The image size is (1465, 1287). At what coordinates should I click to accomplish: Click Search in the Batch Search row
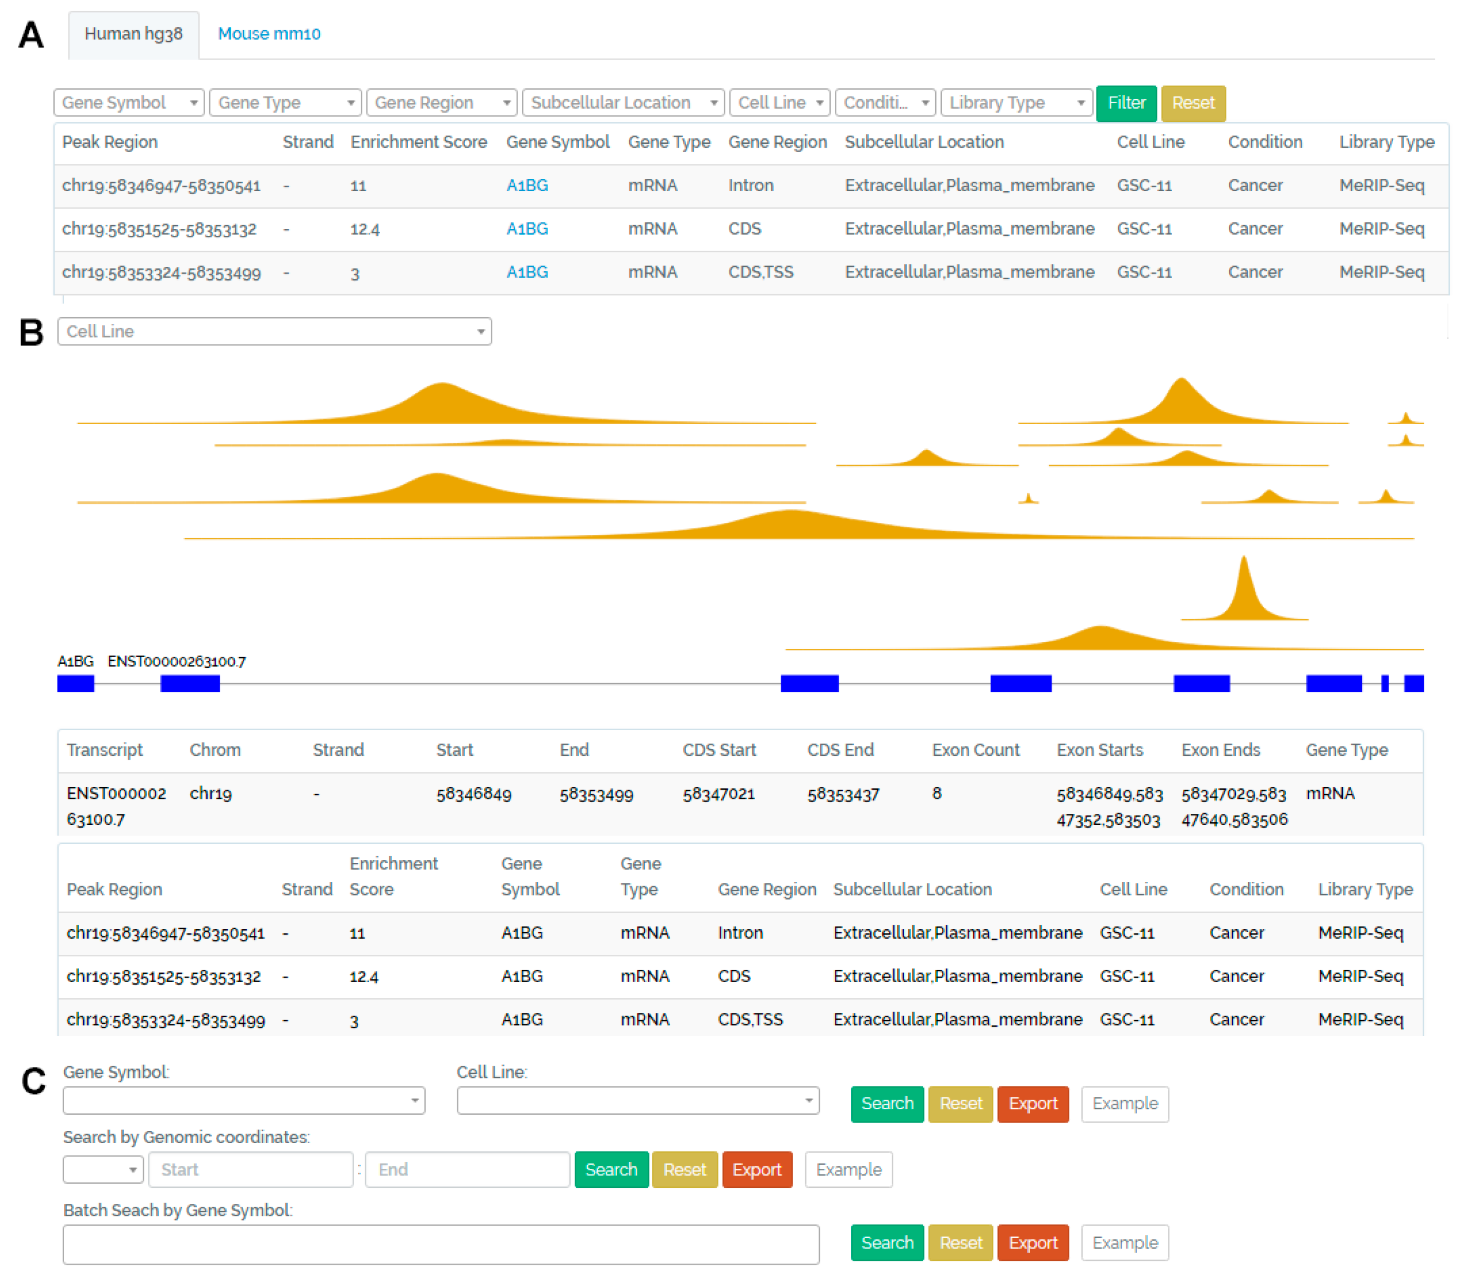pos(887,1242)
